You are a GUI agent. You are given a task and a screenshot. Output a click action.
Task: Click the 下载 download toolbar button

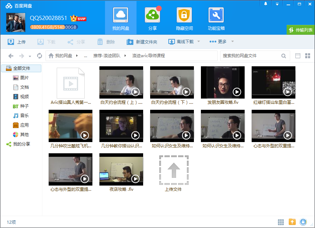tap(47, 42)
